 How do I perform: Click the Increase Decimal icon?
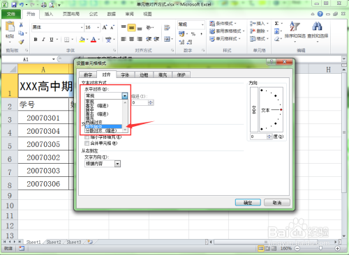click(x=181, y=42)
